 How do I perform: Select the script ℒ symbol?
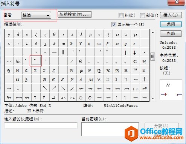coord(54,70)
